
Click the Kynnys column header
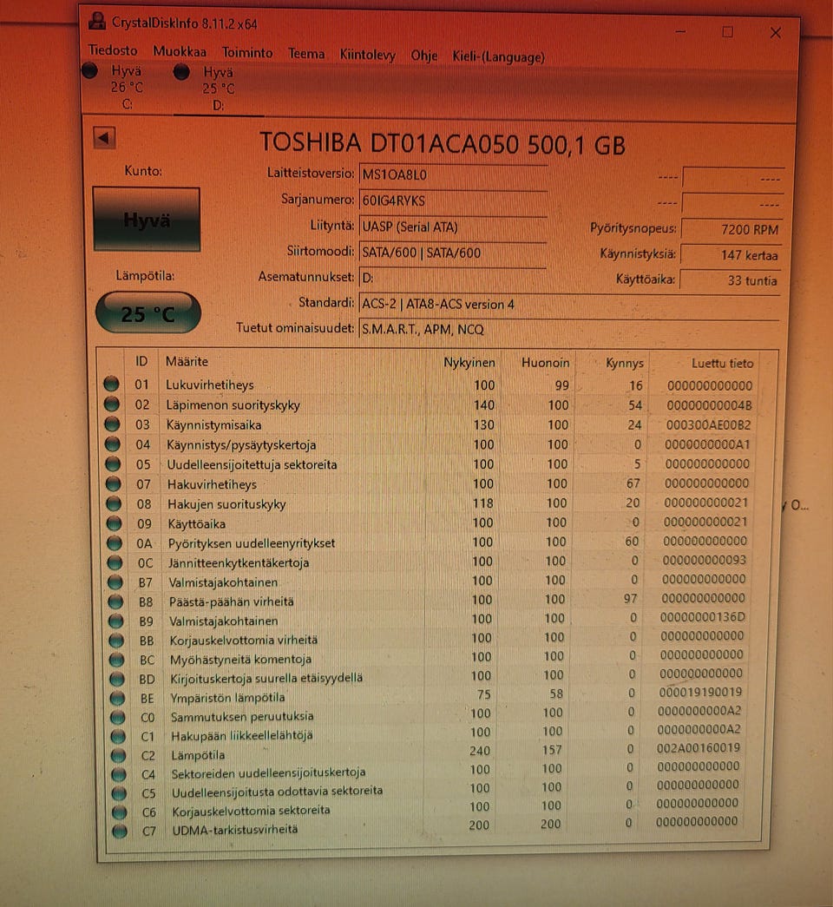625,364
